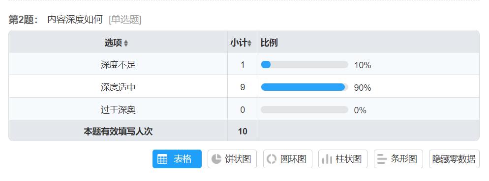Viewport: 489px width, 181px height.
Task: Show results as 条形图 bar chart
Action: click(398, 159)
